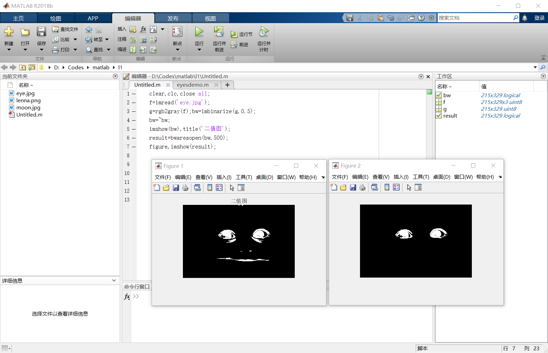
Task: Click the green code analyzer indicator square
Action: click(429, 92)
